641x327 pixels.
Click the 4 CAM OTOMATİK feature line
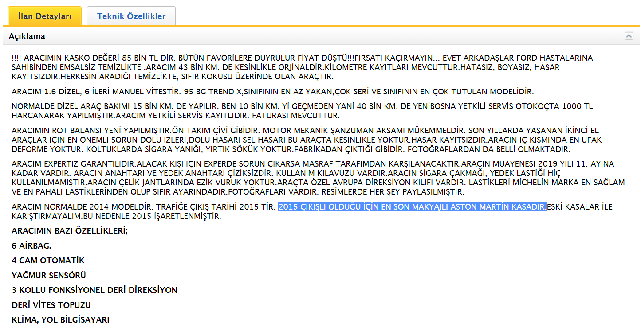click(48, 261)
